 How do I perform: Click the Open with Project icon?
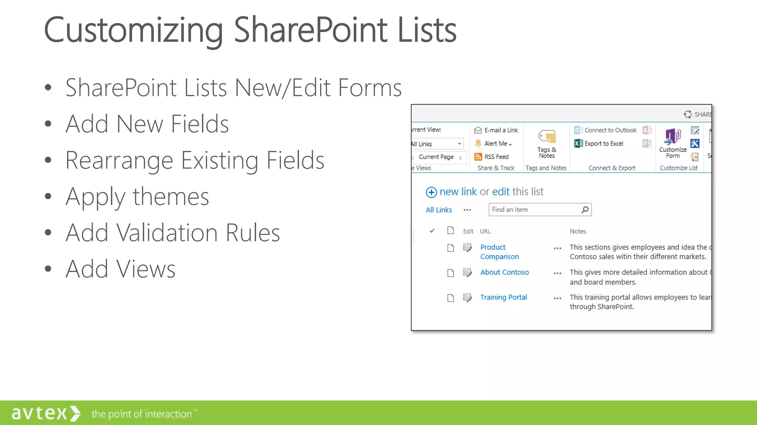pyautogui.click(x=647, y=144)
